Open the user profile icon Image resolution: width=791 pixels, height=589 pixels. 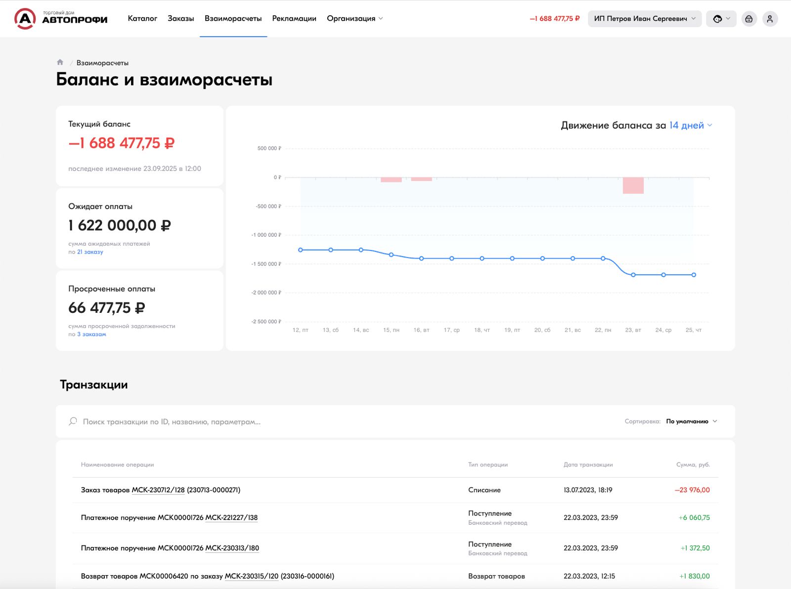click(770, 19)
